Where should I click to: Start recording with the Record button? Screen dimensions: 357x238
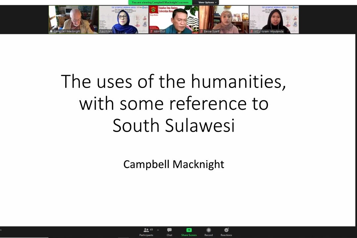pyautogui.click(x=209, y=232)
